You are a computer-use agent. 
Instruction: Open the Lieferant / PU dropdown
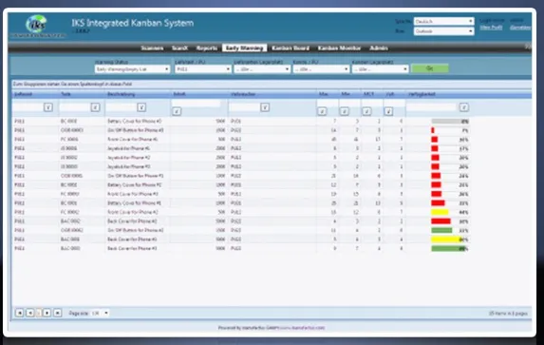pyautogui.click(x=203, y=69)
